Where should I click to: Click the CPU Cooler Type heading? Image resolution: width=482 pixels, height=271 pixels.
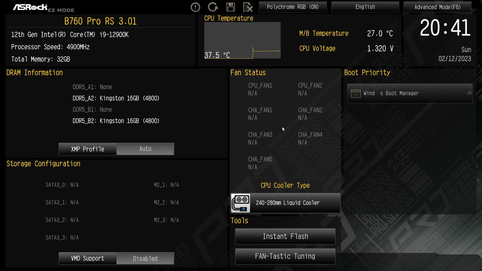285,186
